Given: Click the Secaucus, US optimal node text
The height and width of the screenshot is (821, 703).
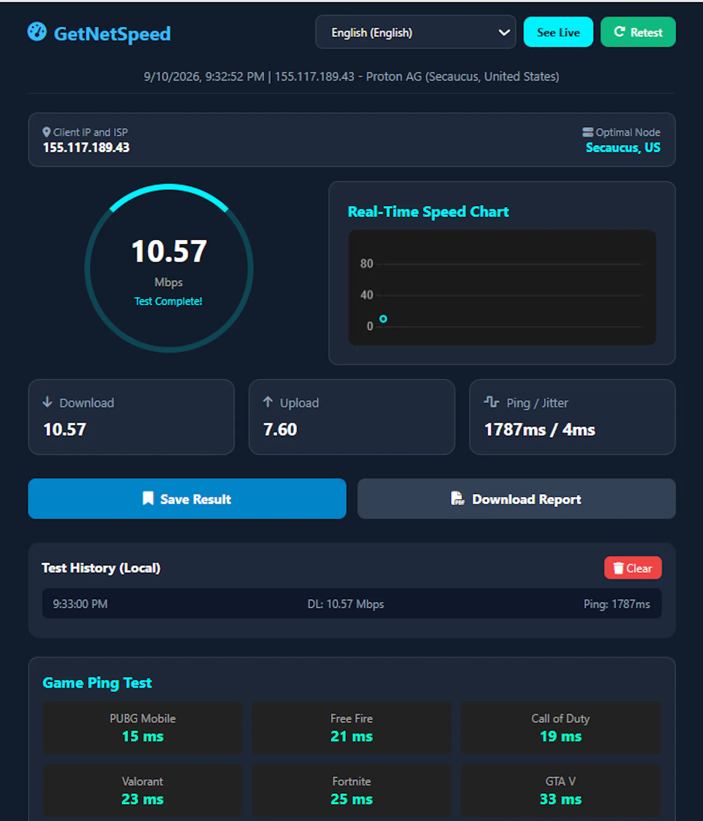Looking at the screenshot, I should click(x=623, y=148).
